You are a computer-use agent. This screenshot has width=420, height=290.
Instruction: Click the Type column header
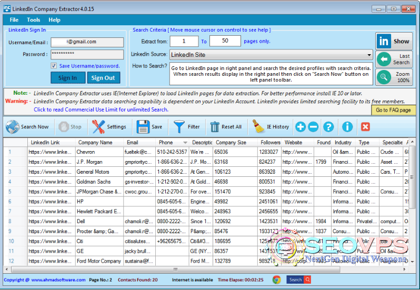pos(367,143)
